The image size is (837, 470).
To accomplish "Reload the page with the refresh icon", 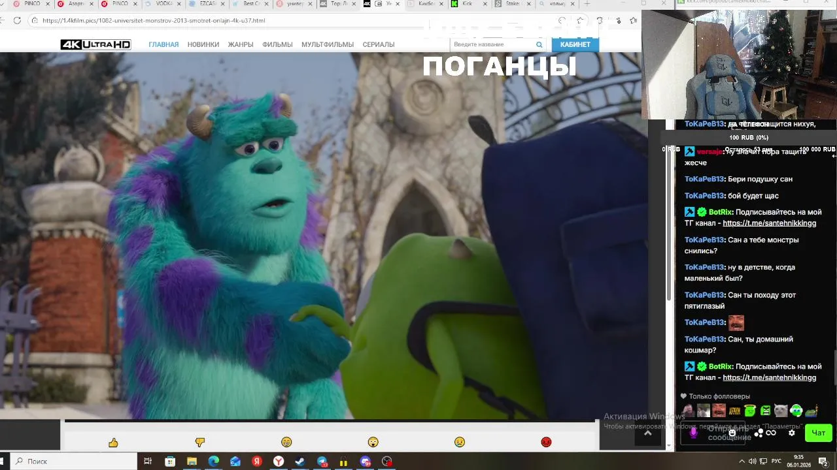I will click(x=17, y=20).
